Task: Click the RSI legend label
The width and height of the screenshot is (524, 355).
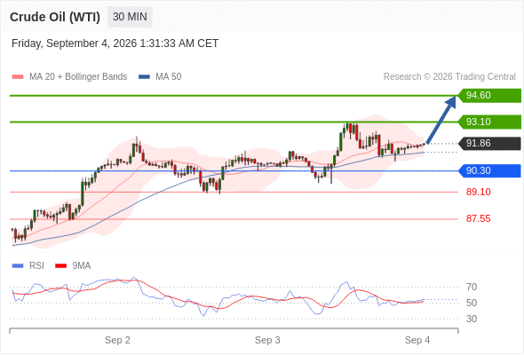Action: 36,266
